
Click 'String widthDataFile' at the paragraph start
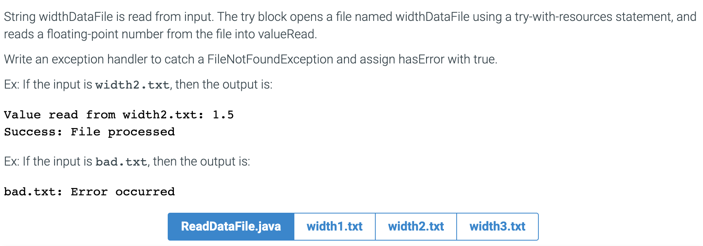pos(58,17)
